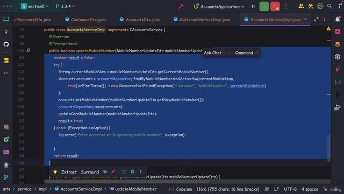Click the impl breadcrumb
The width and height of the screenshot is (344, 194).
(42, 189)
